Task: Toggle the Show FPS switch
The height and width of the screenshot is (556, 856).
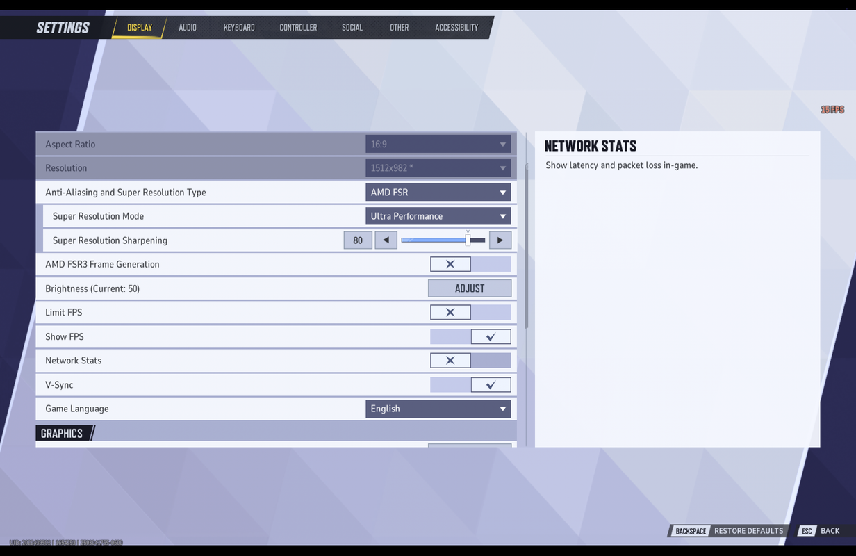Action: 470,336
